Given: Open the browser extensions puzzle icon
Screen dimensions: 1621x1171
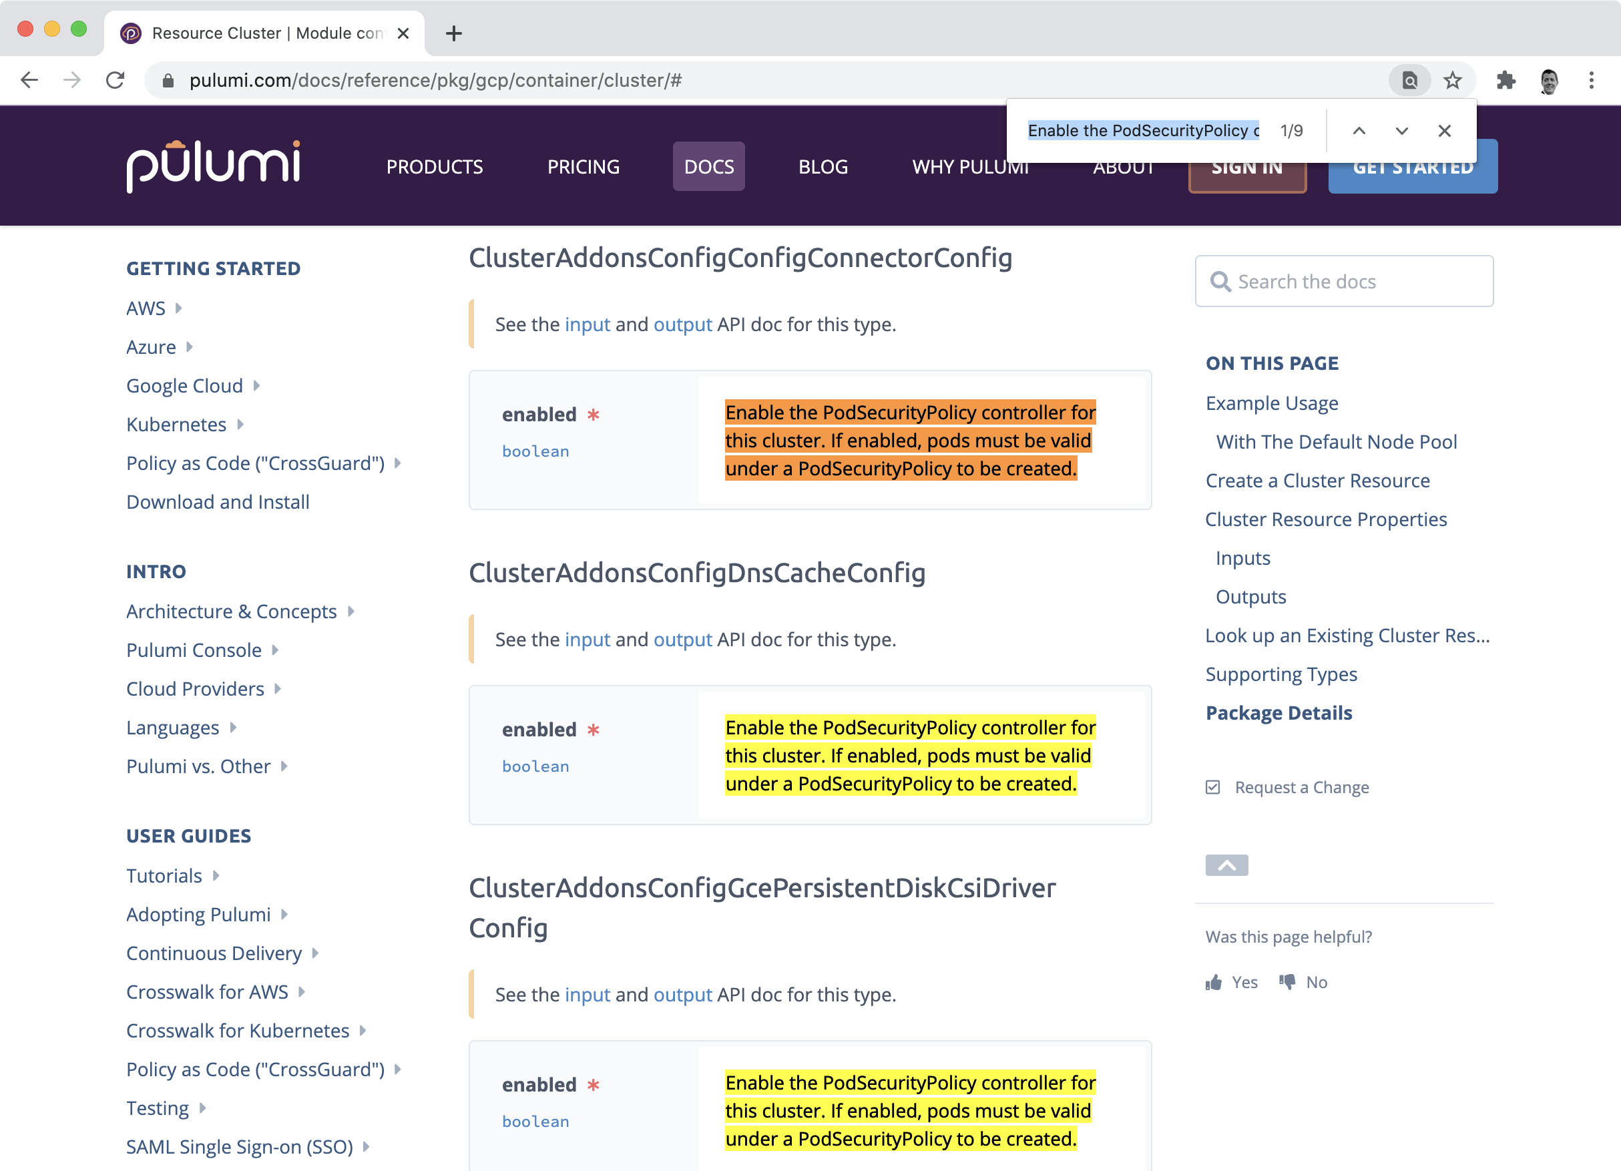Looking at the screenshot, I should 1506,80.
